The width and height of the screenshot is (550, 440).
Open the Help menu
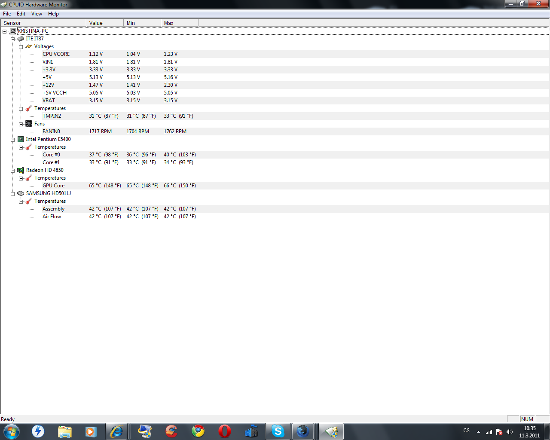pos(53,14)
